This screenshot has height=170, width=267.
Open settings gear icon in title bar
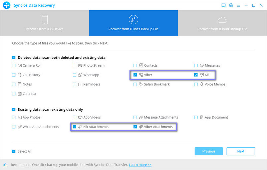coord(231,5)
